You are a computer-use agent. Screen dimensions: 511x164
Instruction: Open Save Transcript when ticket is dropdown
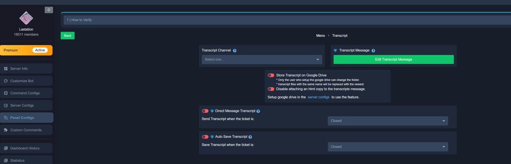(x=388, y=147)
